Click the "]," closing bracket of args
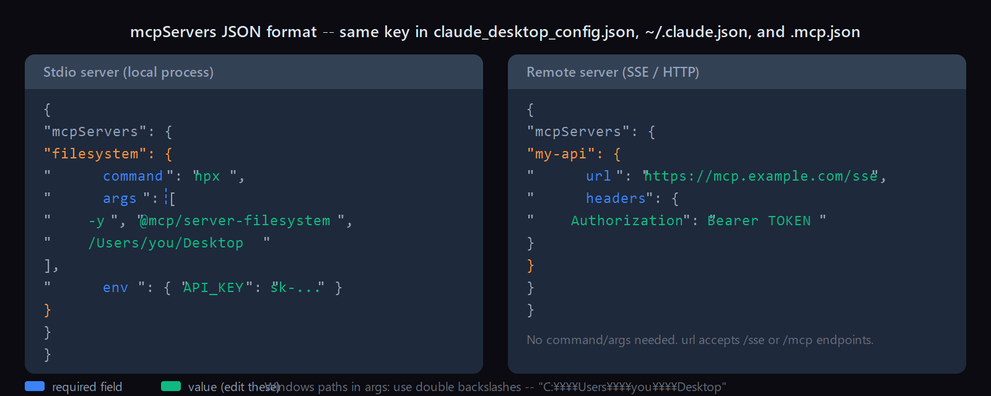This screenshot has height=396, width=991. [x=51, y=265]
